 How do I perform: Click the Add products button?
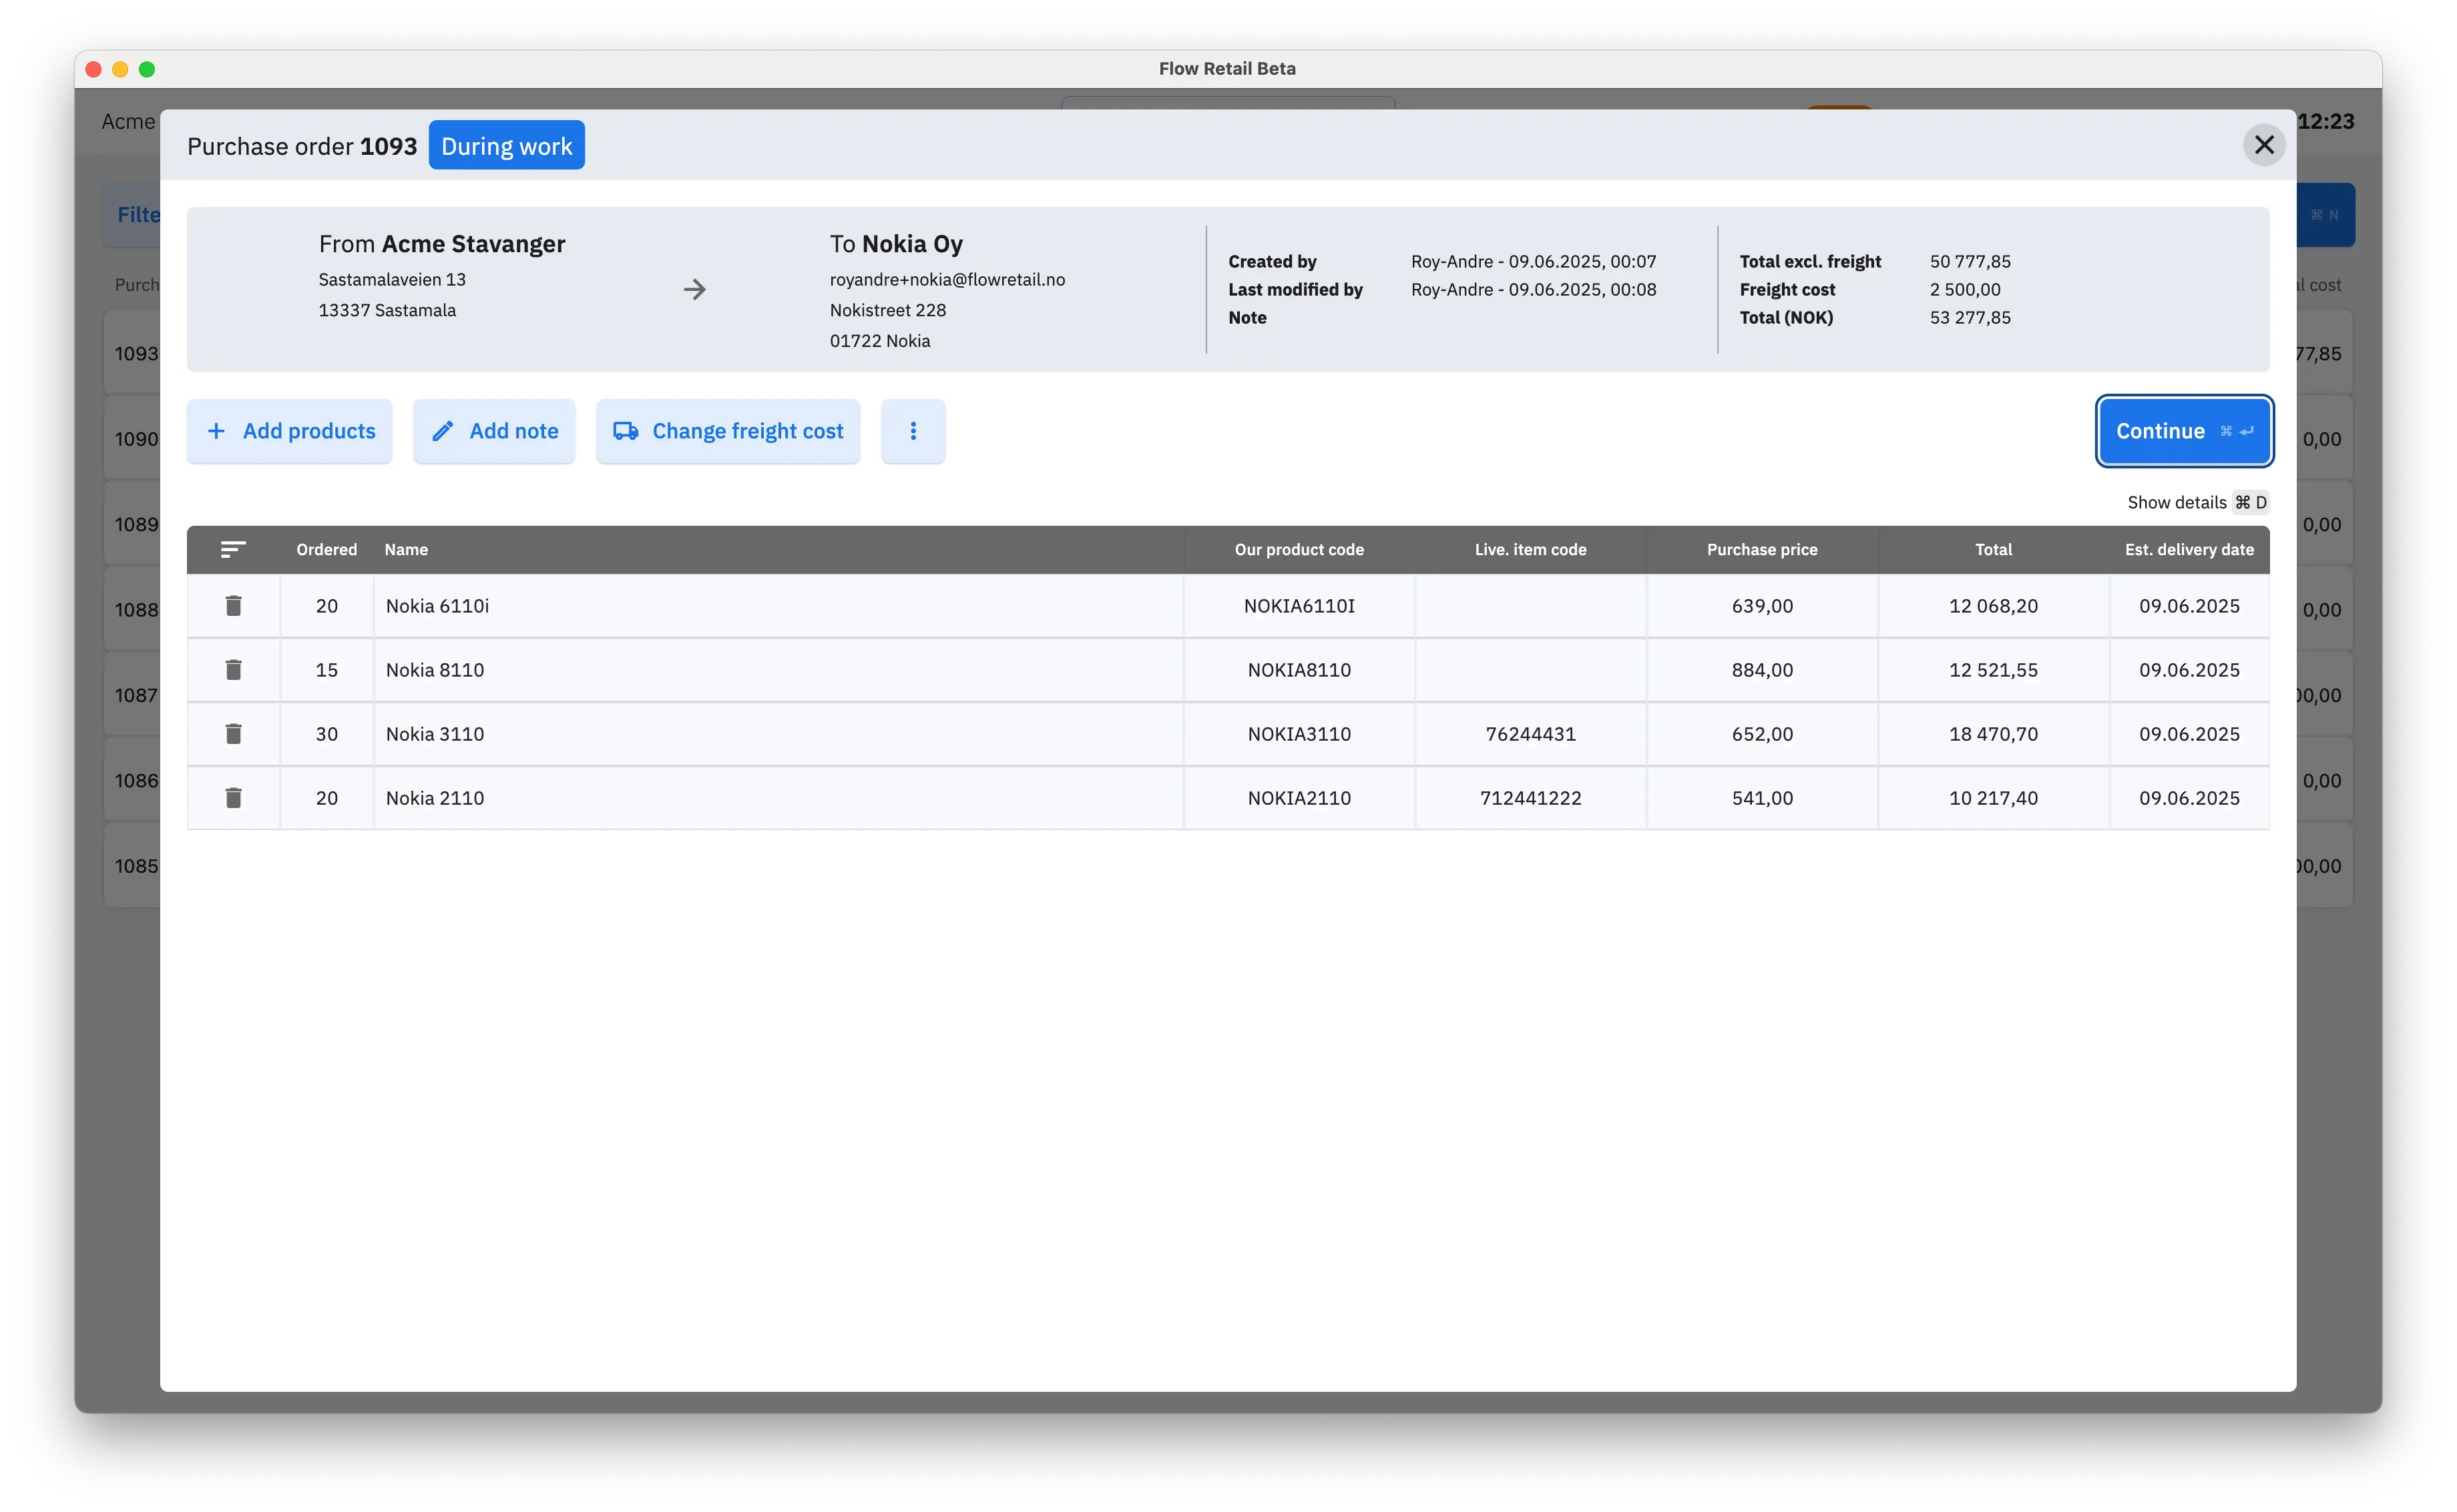coord(290,431)
